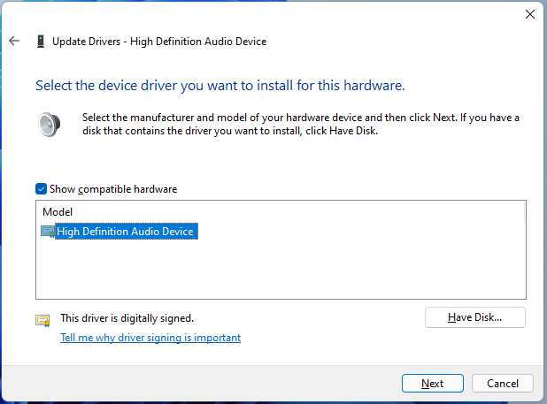The image size is (547, 404).
Task: Close the Update Drivers dialog
Action: click(x=530, y=14)
